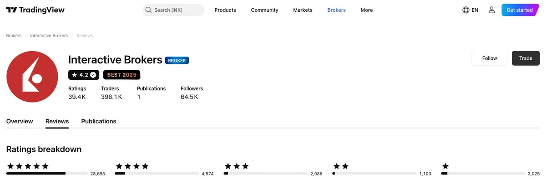Click the Interactive Brokers logo avatar
The height and width of the screenshot is (184, 546).
[32, 77]
